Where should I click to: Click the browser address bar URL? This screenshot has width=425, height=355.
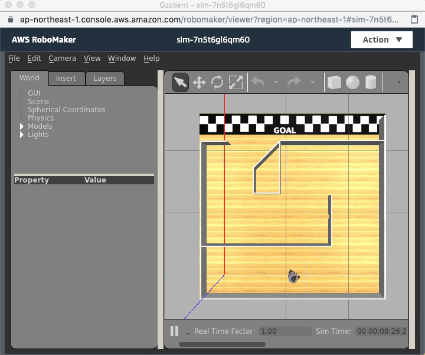(x=209, y=19)
